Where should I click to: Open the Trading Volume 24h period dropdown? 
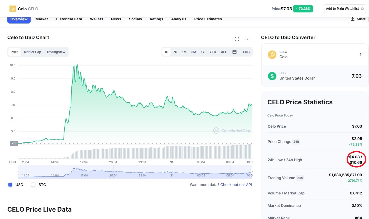tap(300, 178)
